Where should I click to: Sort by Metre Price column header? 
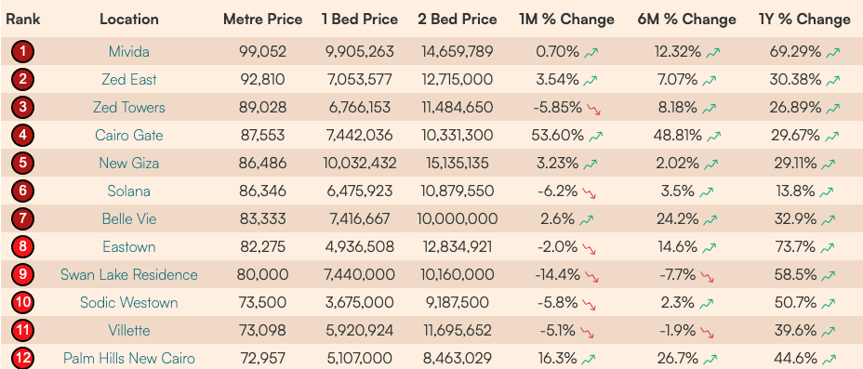[x=262, y=20]
